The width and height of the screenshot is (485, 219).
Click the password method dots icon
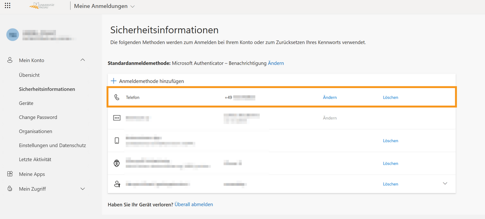pos(117,118)
